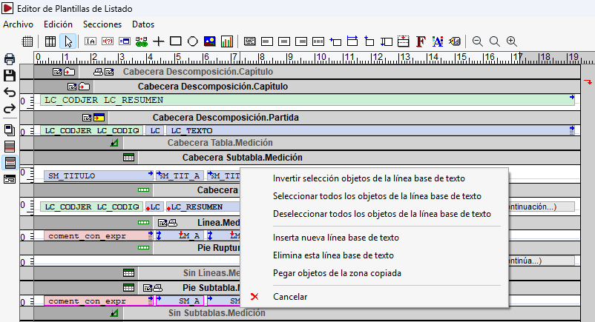Screen dimensions: 595x322
Task: Choose Inserta nueva línea base de texto
Action: click(336, 238)
